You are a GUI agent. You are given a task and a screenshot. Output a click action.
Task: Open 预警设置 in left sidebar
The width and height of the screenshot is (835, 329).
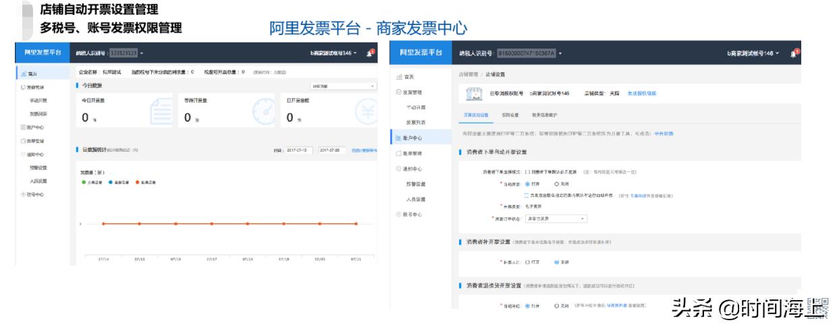(39, 167)
